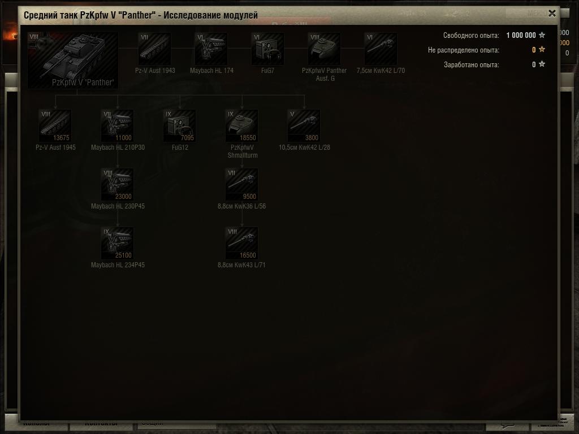The height and width of the screenshot is (434, 579).
Task: Select the Maybach HL 174 engine icon
Action: tap(211, 49)
